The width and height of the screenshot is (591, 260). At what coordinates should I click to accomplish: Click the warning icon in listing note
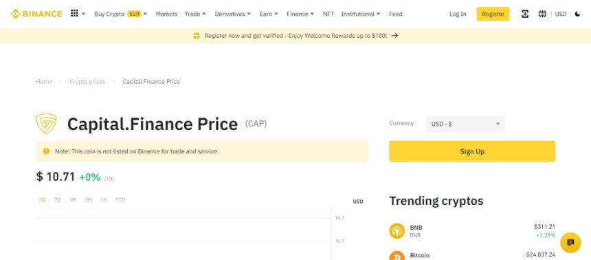pos(46,151)
